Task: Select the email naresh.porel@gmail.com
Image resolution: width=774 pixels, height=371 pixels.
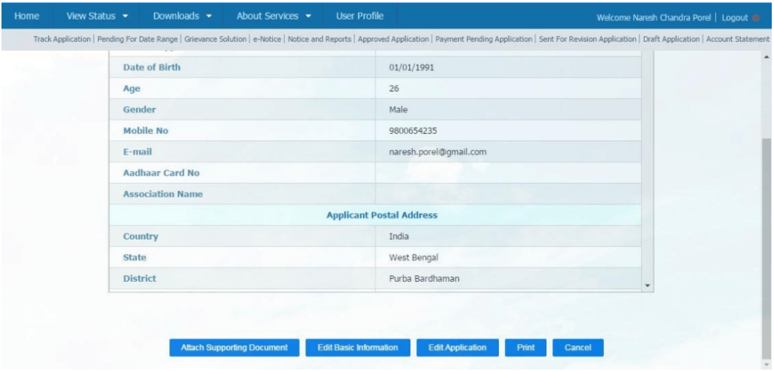Action: pyautogui.click(x=438, y=152)
